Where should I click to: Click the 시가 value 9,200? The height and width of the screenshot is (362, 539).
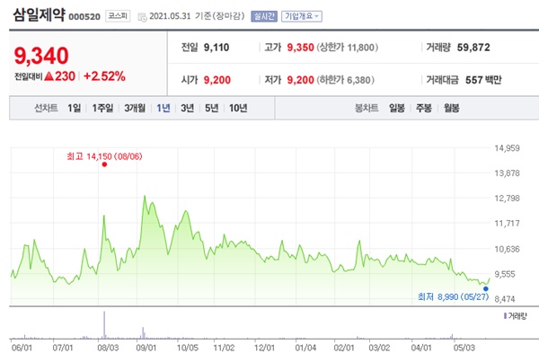pos(216,80)
